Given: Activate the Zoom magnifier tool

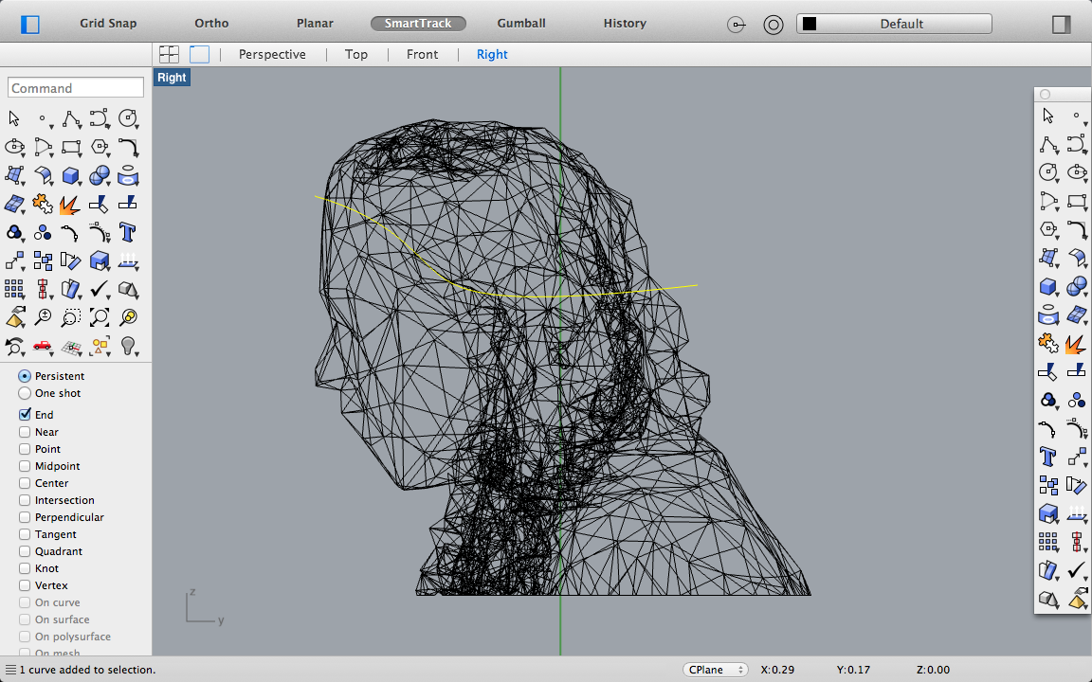Looking at the screenshot, I should tap(43, 317).
